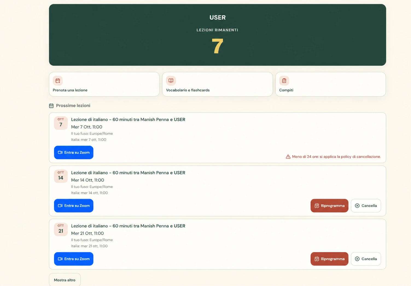Join Zoom for the 21 Ott lesson
Image resolution: width=411 pixels, height=286 pixels.
click(x=74, y=259)
